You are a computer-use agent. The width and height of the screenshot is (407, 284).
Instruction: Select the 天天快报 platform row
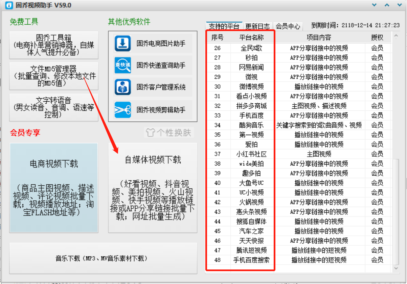tap(299, 241)
